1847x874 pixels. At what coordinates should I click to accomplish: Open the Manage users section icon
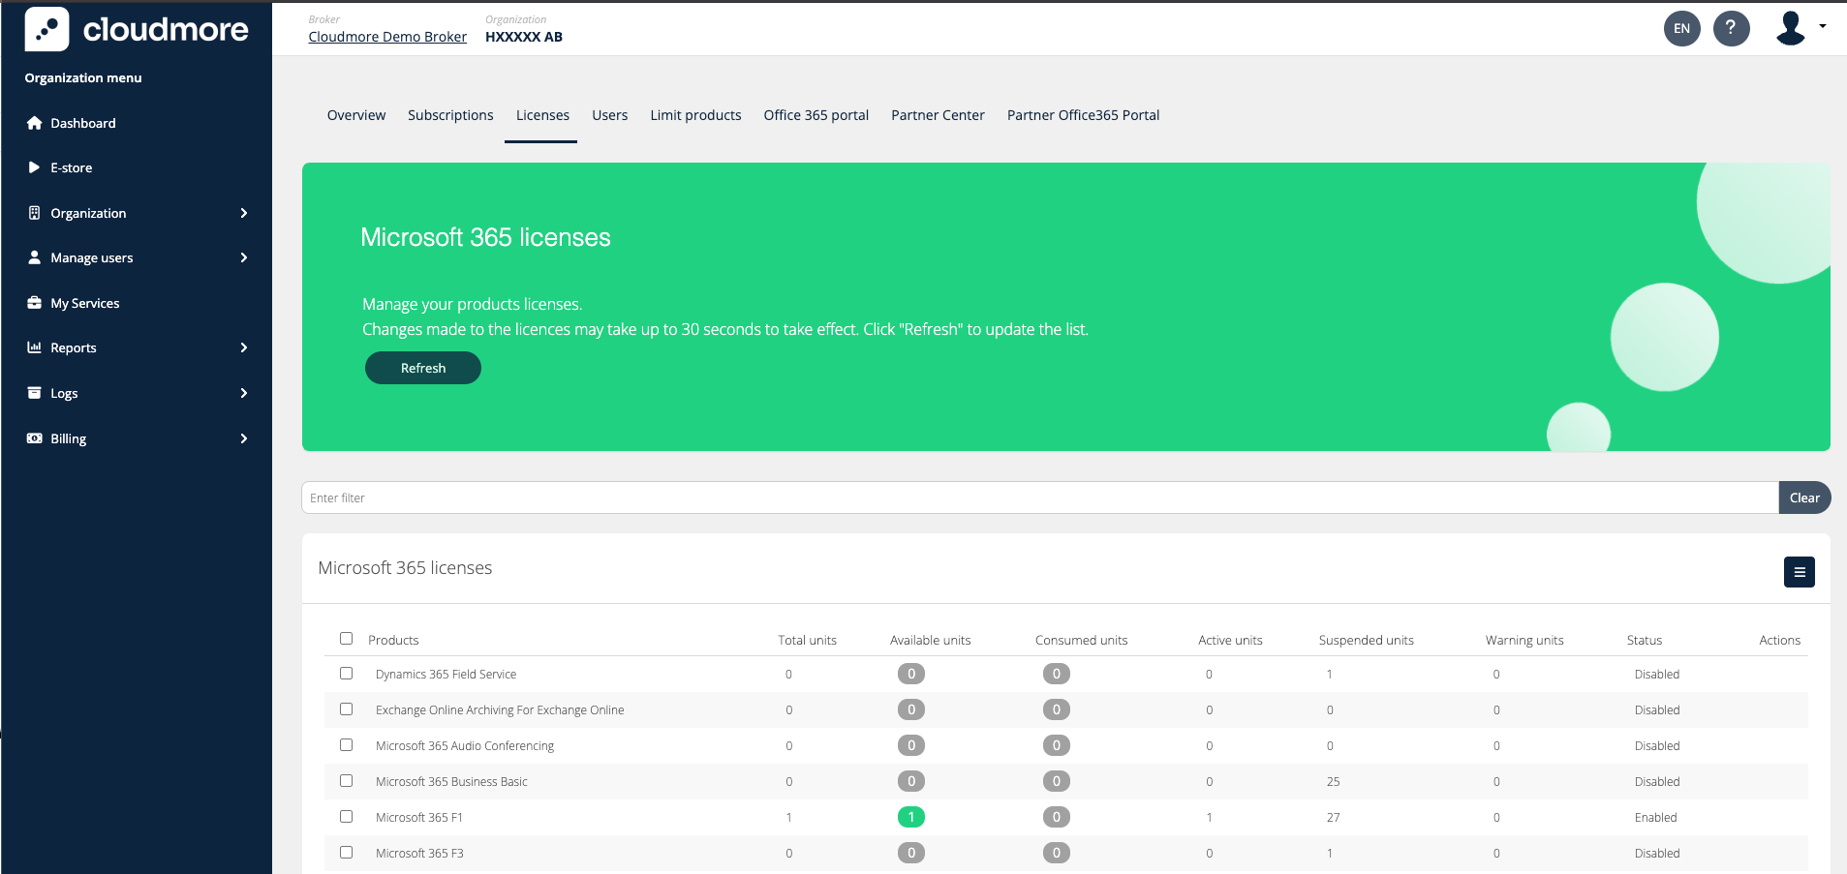pos(35,257)
